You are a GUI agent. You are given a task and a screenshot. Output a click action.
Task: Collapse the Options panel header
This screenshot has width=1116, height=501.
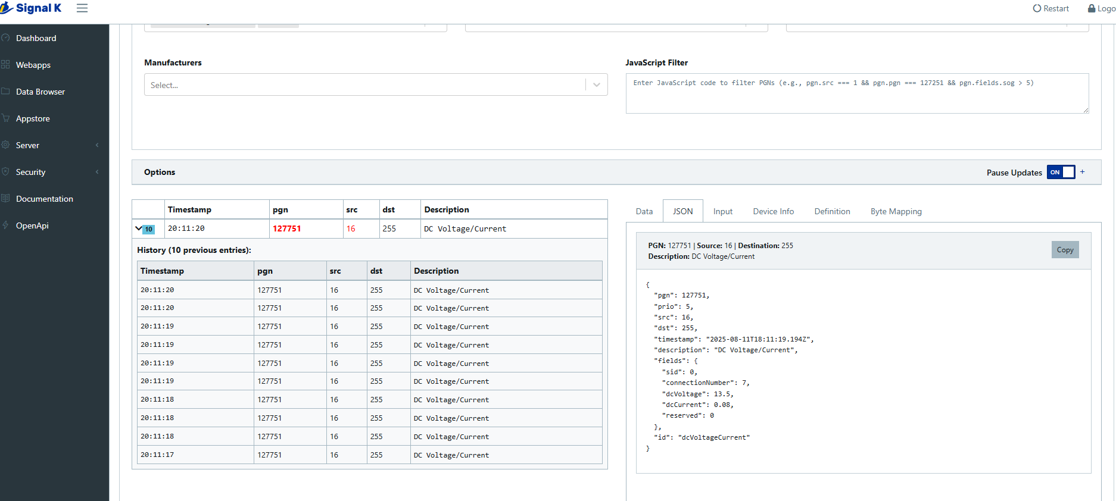click(x=616, y=172)
